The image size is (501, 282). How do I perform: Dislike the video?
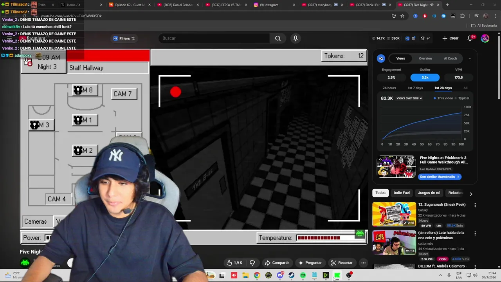pos(252,263)
